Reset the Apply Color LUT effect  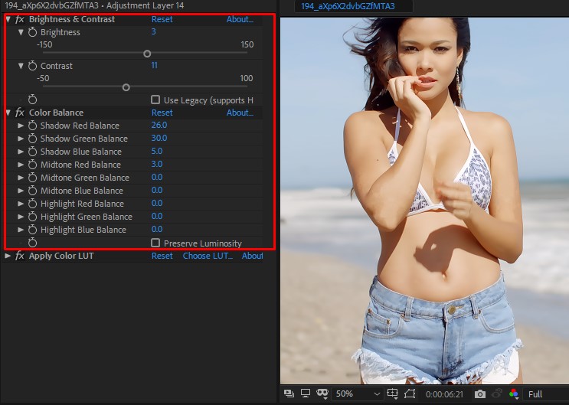[162, 256]
